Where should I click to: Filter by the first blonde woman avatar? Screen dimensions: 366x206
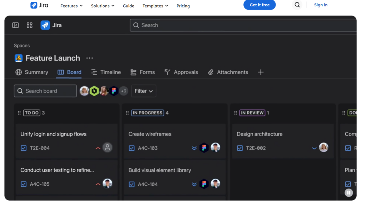point(84,91)
